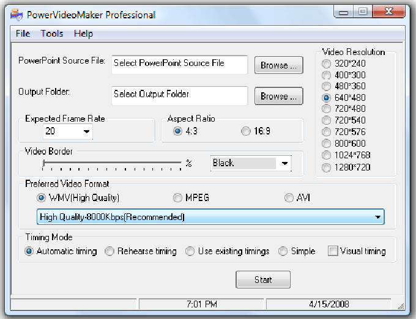This screenshot has width=416, height=319.
Task: Minimize the PowerVideoMaker window
Action: tap(344, 12)
